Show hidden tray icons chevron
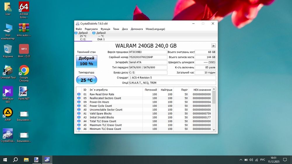Screen dimensions: 292x164 pyautogui.click(x=241, y=160)
